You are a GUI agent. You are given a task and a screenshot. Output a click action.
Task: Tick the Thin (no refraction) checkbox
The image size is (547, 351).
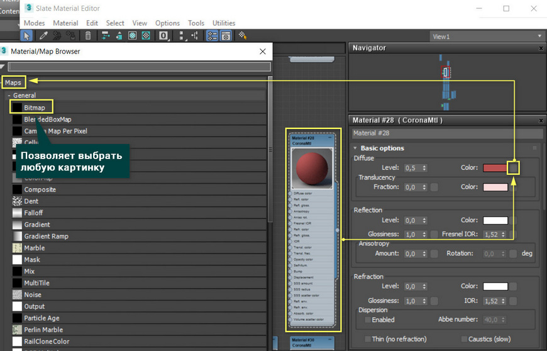click(x=368, y=339)
